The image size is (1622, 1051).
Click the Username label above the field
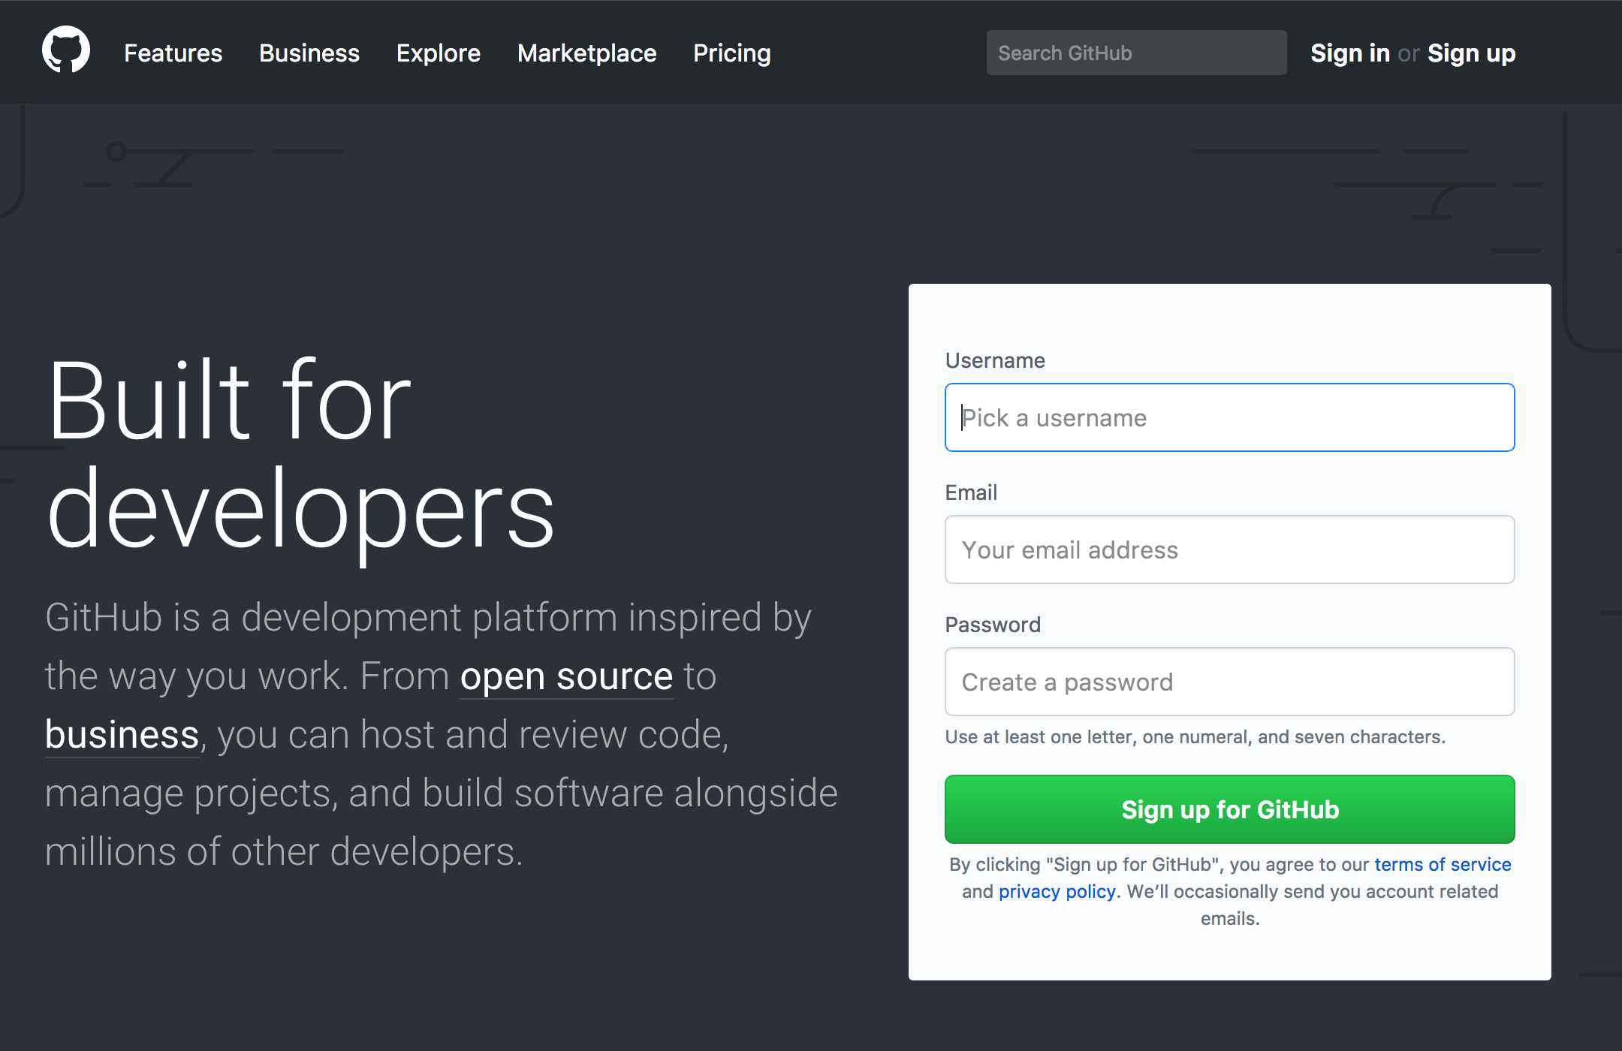click(x=994, y=360)
